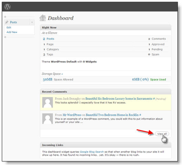The image size is (182, 165).
Task: Open the 0 Widgets link
Action: [x=90, y=62]
